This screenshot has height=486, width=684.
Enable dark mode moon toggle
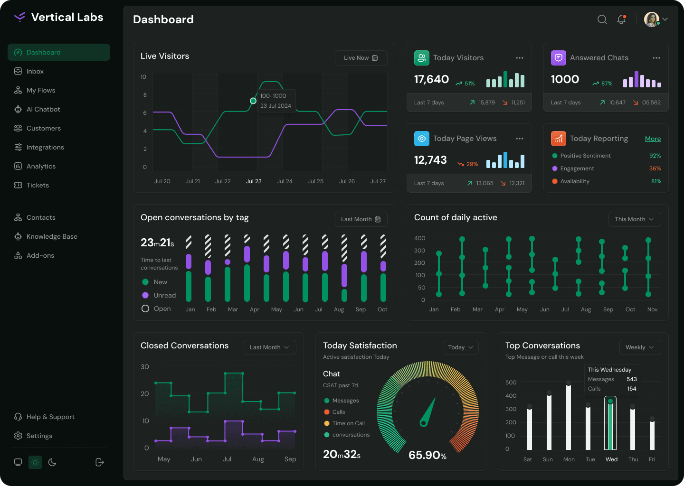click(x=52, y=462)
